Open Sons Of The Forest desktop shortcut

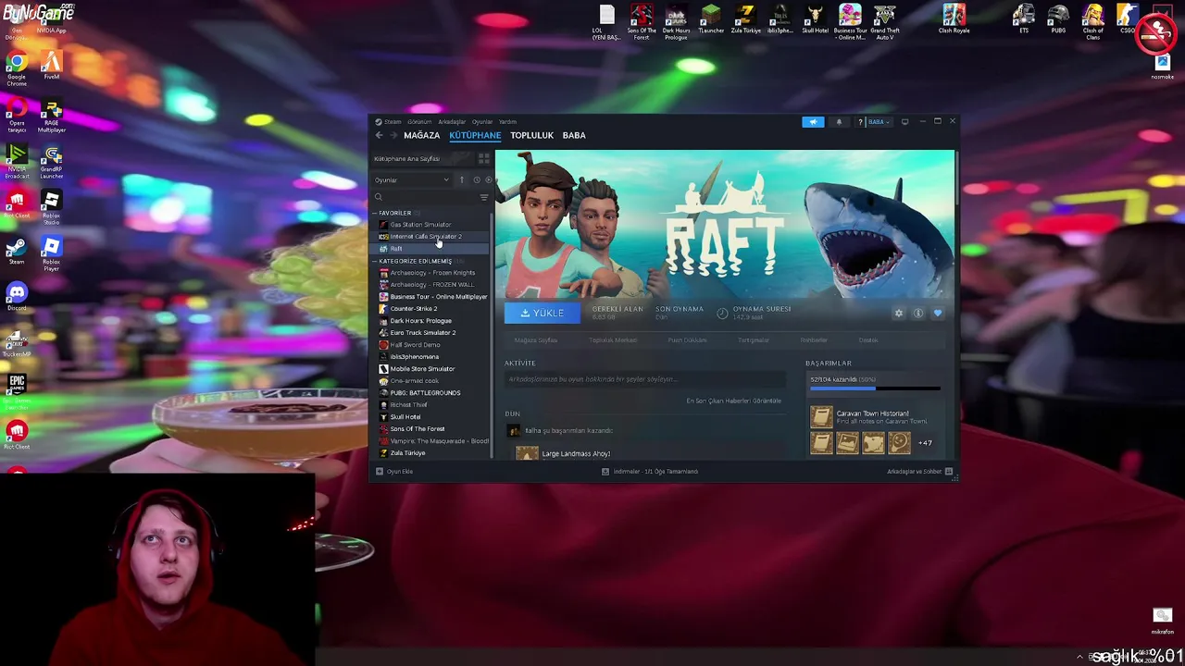tap(642, 22)
